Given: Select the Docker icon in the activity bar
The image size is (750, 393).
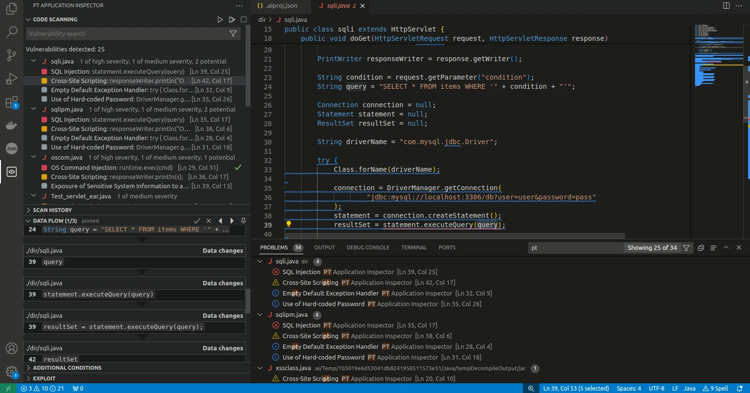Looking at the screenshot, I should tap(11, 125).
